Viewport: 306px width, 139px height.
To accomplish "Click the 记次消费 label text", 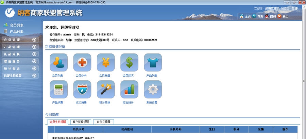I will pos(81,103).
